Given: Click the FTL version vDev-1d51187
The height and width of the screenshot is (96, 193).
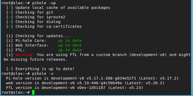Looking at the screenshot, I should click(91, 88).
